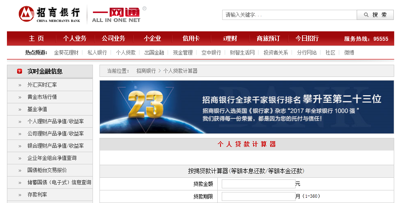The image size is (395, 203).
Task: Open the 商旅预订 menu
Action: (x=268, y=39)
